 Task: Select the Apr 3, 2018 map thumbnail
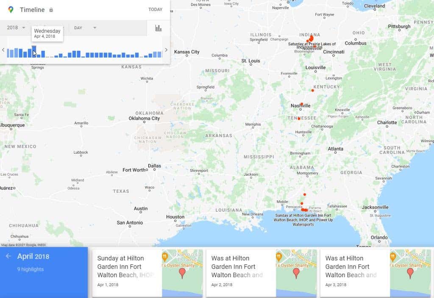(x=410, y=273)
